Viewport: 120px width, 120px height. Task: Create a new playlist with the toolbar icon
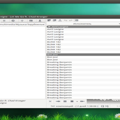click(49, 20)
